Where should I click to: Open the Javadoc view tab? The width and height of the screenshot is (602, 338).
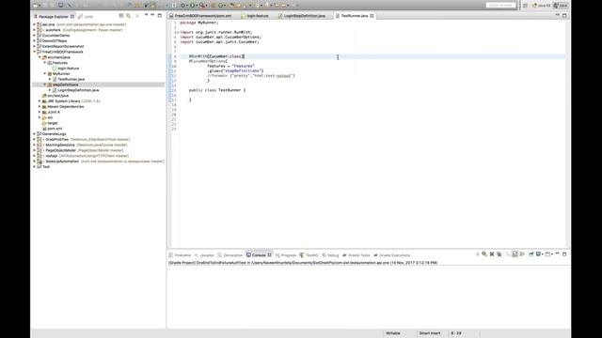pos(204,255)
